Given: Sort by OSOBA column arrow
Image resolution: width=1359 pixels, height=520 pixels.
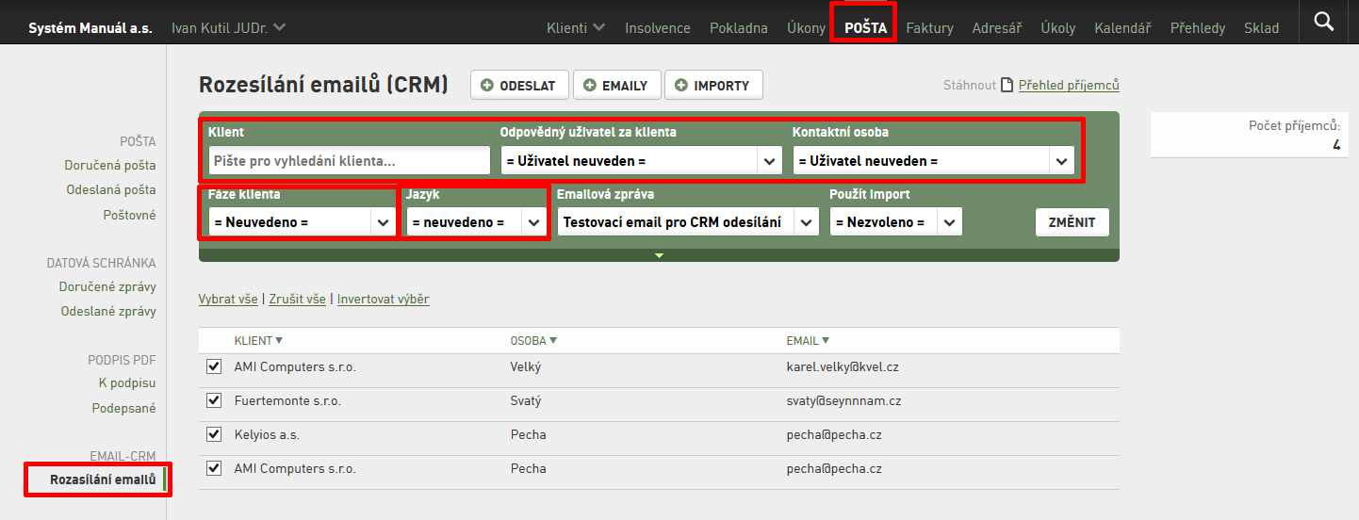Looking at the screenshot, I should point(553,341).
